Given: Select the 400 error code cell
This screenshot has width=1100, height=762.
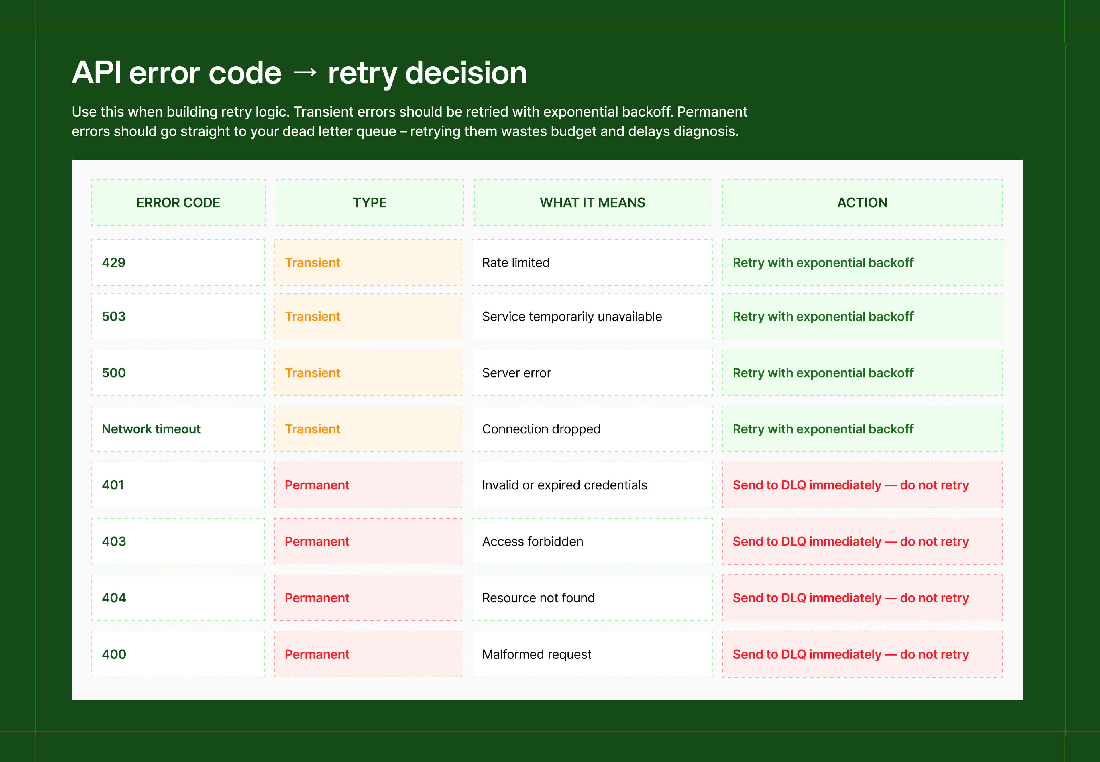Looking at the screenshot, I should [x=178, y=654].
